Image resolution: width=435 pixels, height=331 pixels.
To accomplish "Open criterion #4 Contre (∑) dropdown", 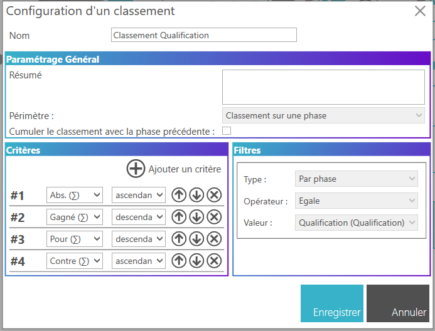I will [x=75, y=261].
